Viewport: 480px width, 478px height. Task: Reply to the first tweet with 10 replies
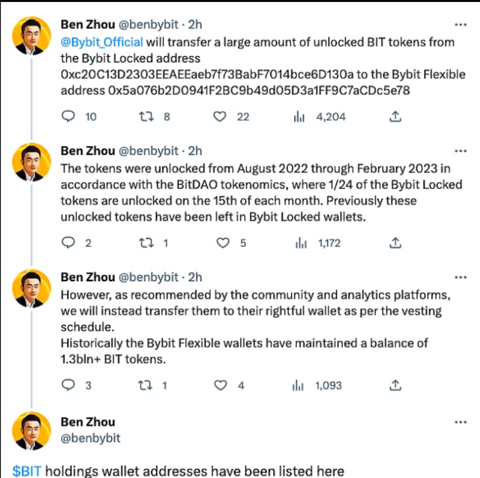click(x=68, y=116)
